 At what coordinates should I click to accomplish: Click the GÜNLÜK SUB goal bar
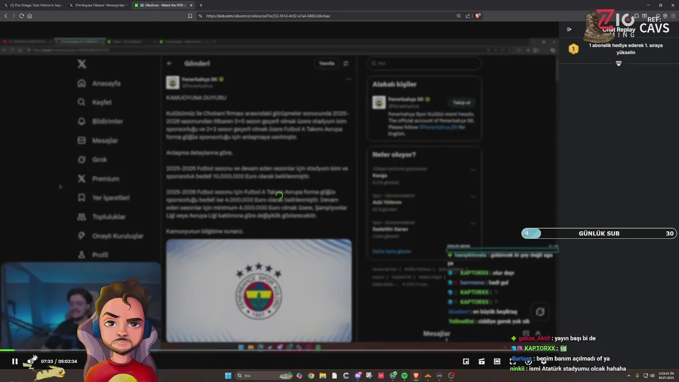599,233
